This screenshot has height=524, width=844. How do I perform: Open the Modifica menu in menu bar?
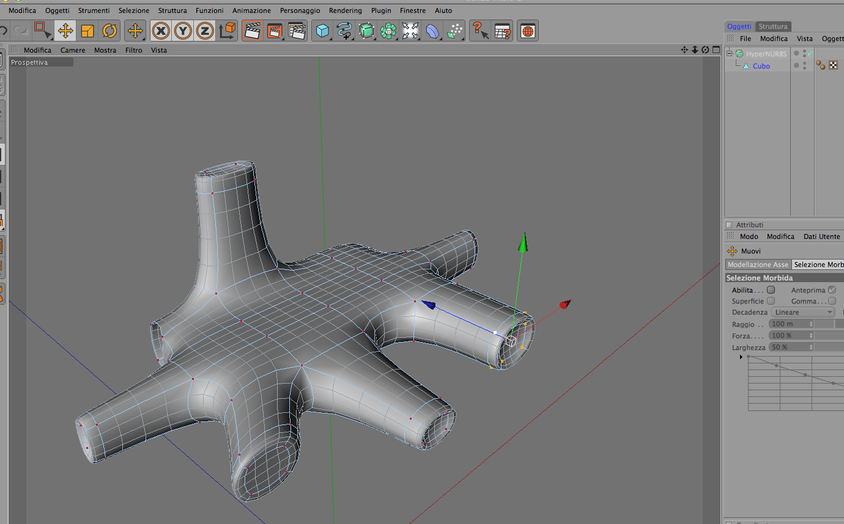[x=22, y=10]
